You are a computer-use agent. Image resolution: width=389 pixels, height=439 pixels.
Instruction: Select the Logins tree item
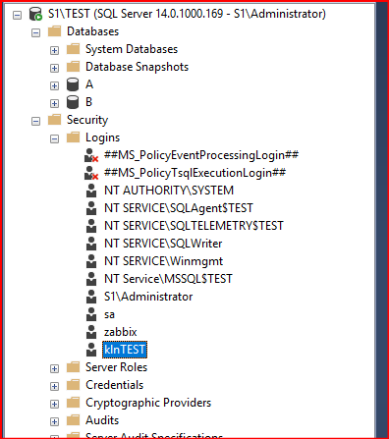(102, 137)
